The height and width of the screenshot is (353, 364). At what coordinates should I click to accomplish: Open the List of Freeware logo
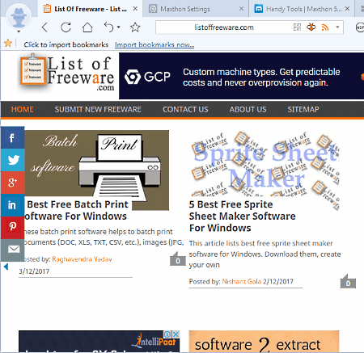(x=67, y=74)
